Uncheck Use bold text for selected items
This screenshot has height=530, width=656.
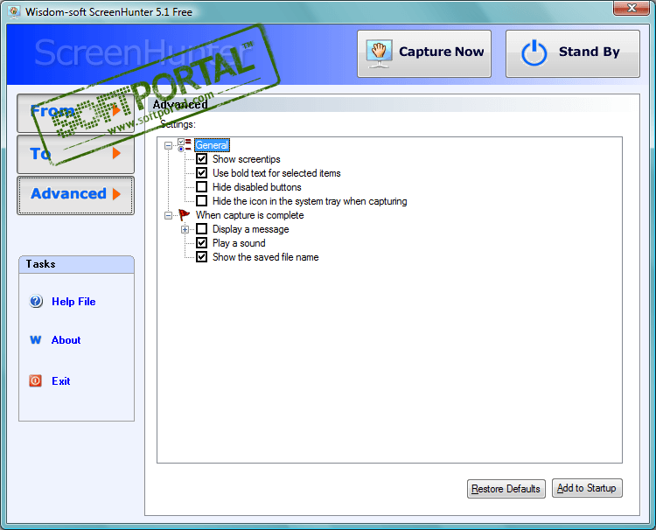202,173
